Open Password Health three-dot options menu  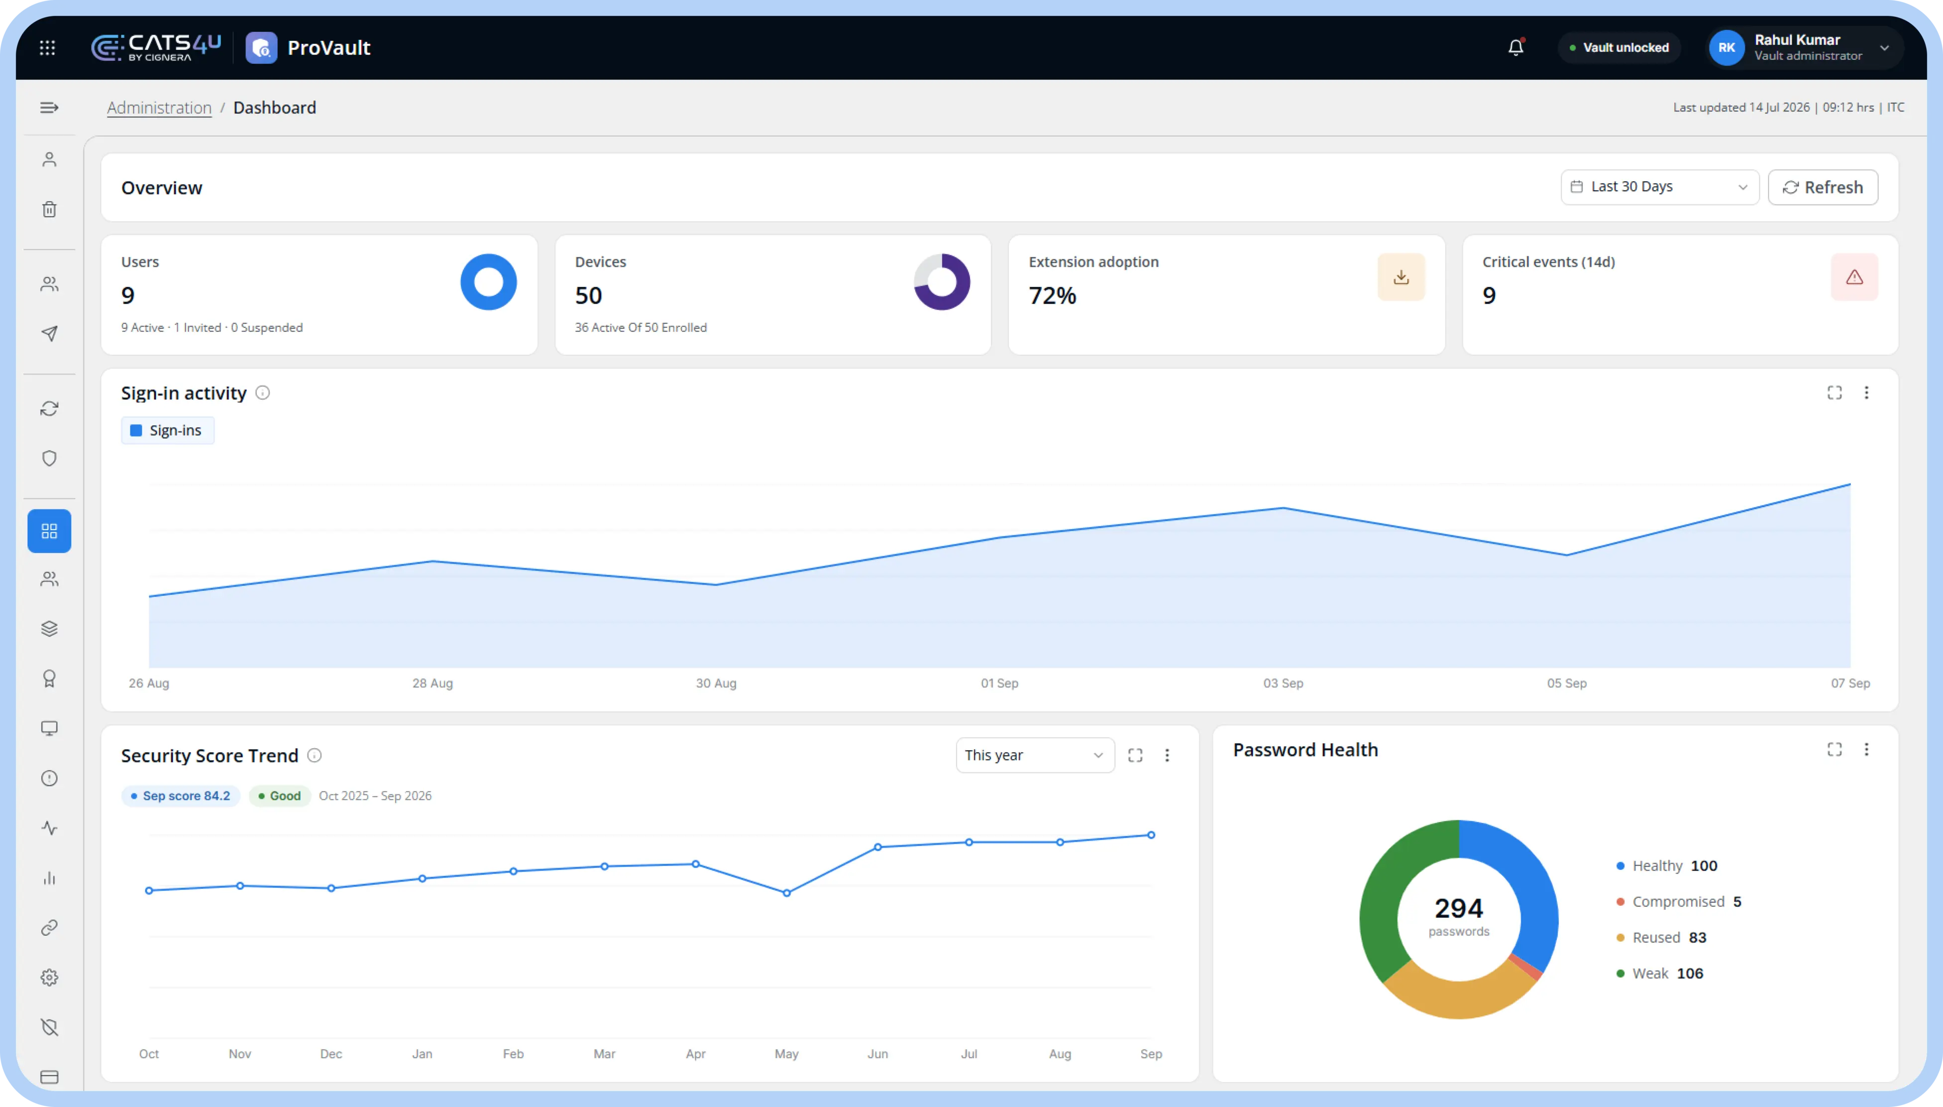coord(1866,749)
